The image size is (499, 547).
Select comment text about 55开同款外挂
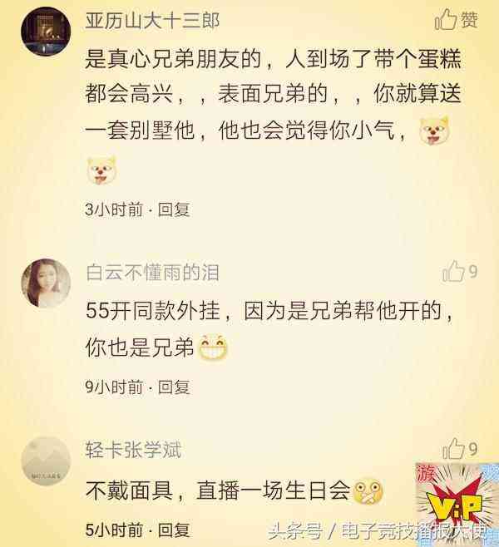[269, 329]
